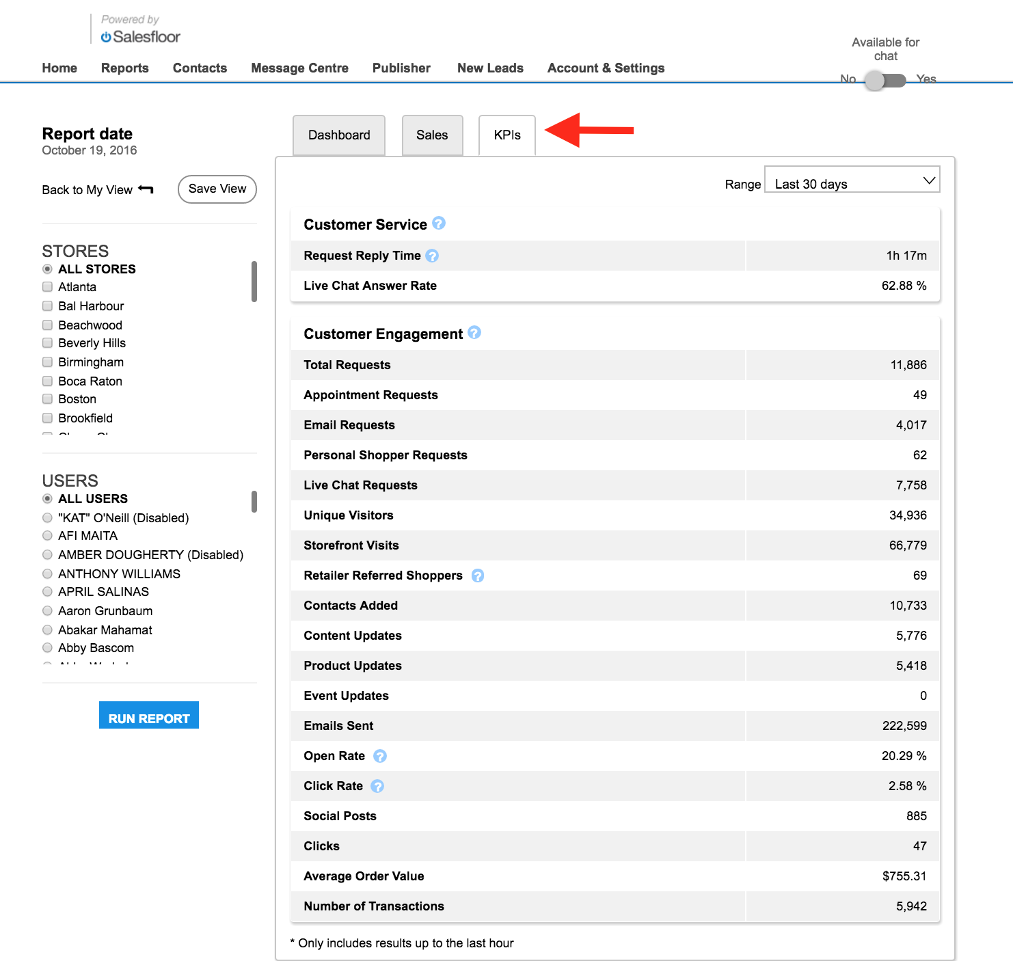Screen dimensions: 1013x961
Task: Click the STORES list scrollbar
Action: tap(254, 281)
